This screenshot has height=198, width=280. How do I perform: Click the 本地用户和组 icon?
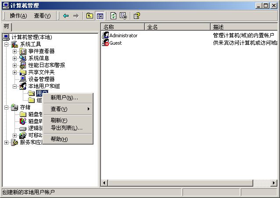[x=23, y=86]
